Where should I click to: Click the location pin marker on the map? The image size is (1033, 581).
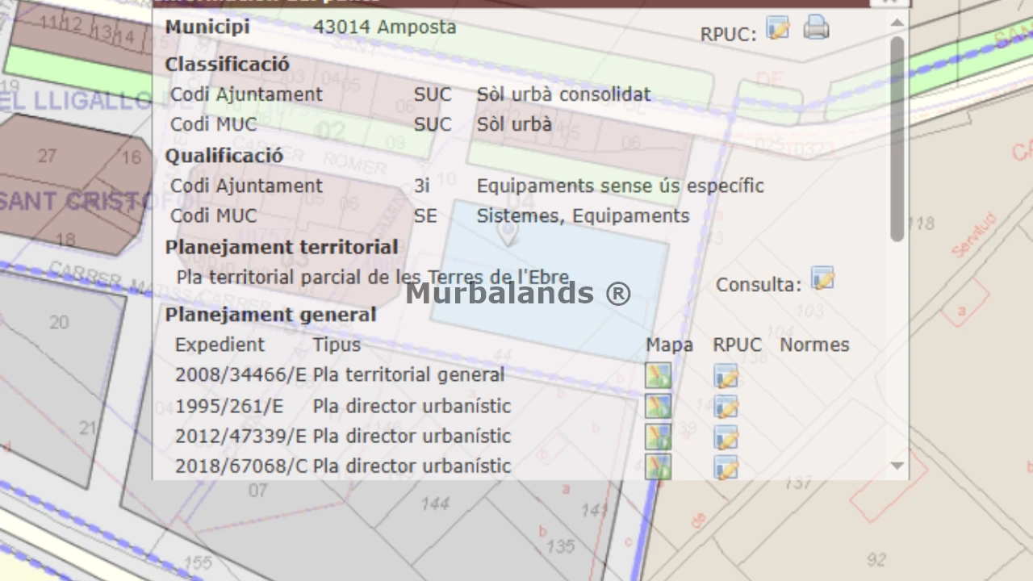507,233
